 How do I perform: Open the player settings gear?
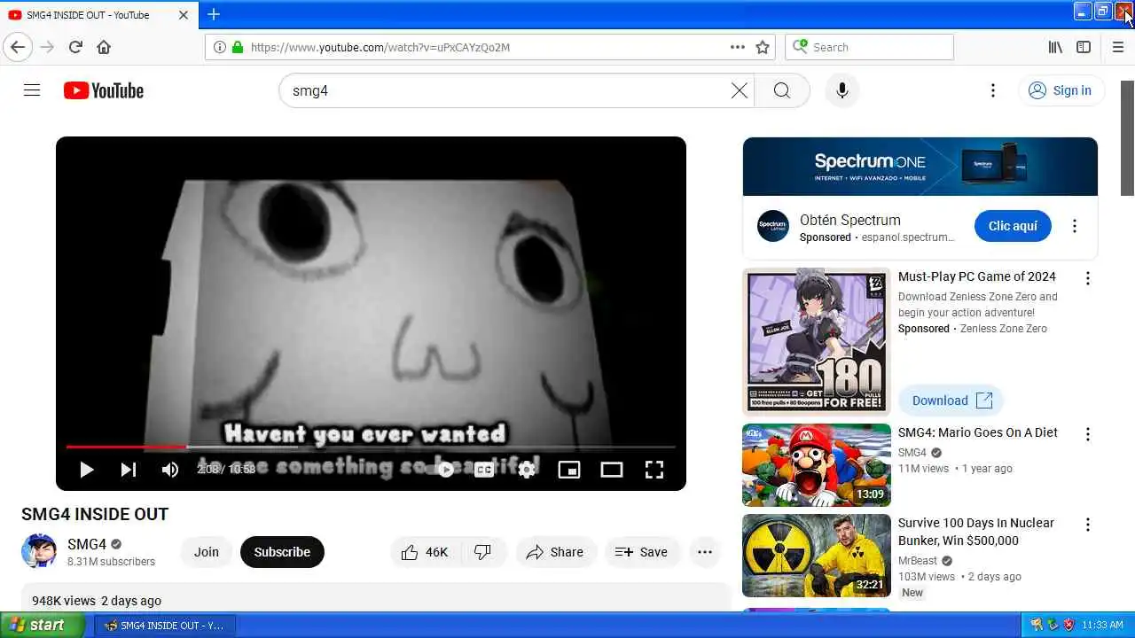coord(527,470)
